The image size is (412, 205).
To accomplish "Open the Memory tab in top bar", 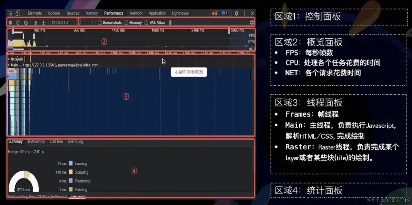I will 92,13.
